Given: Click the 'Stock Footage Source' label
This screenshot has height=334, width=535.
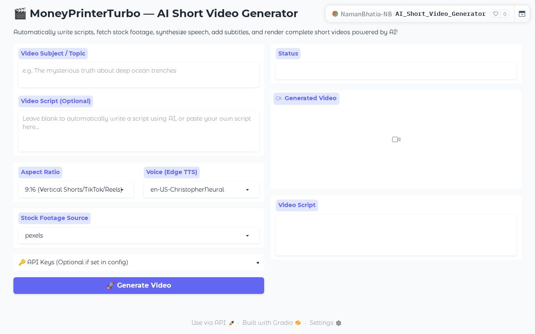Looking at the screenshot, I should 54,218.
